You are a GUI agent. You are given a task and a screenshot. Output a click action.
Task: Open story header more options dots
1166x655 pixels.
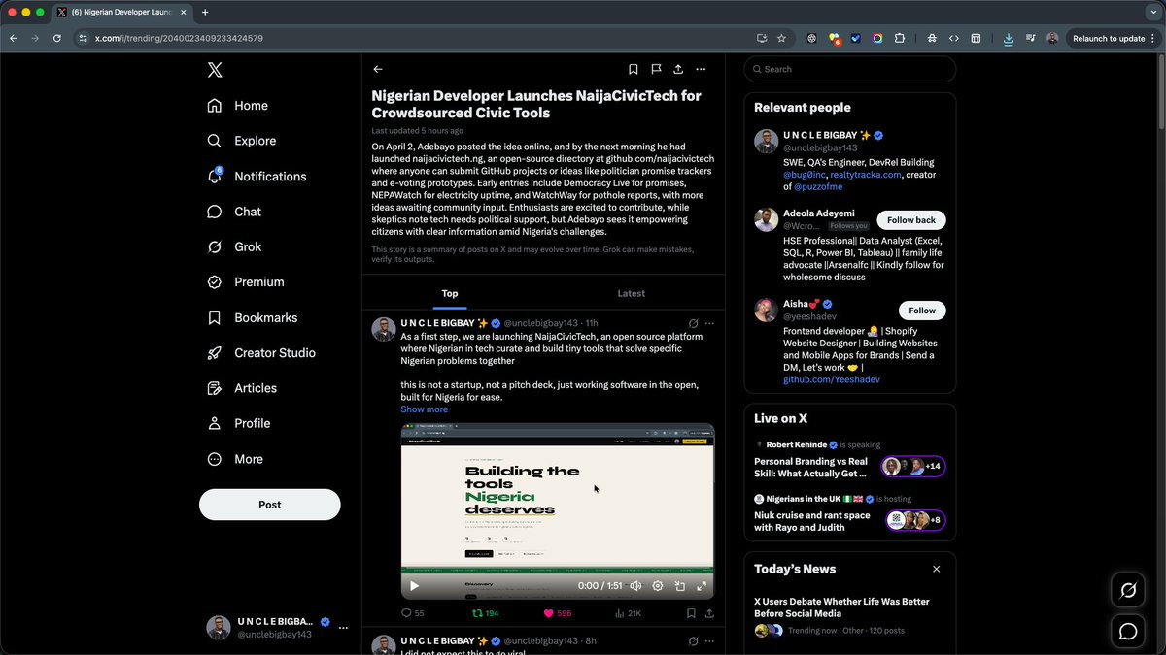point(701,69)
